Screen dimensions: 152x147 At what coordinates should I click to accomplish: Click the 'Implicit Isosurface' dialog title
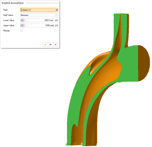point(13,3)
